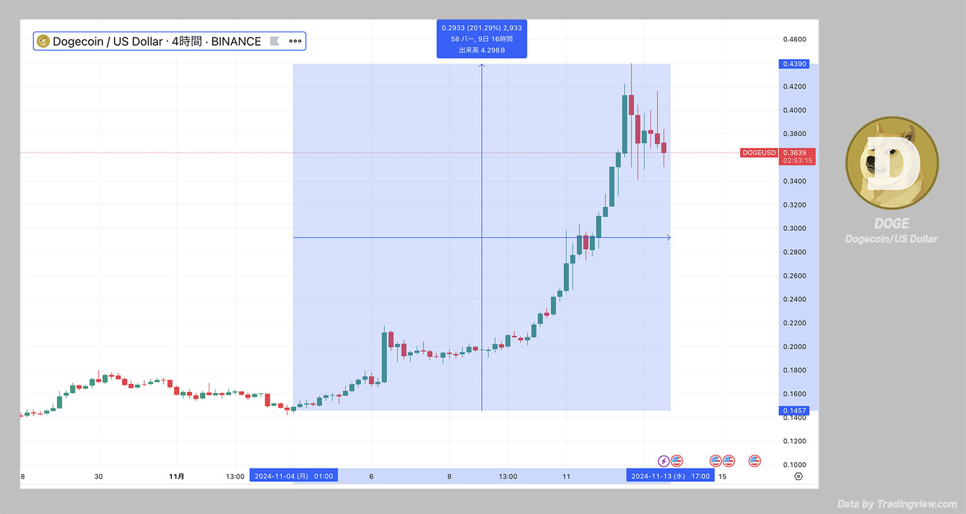
Task: Click the red DOGEUSD price tag
Action: pyautogui.click(x=759, y=152)
